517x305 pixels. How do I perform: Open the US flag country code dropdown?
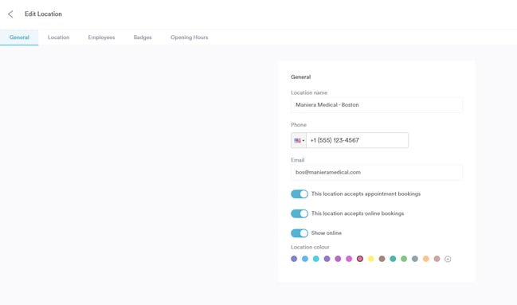point(299,140)
